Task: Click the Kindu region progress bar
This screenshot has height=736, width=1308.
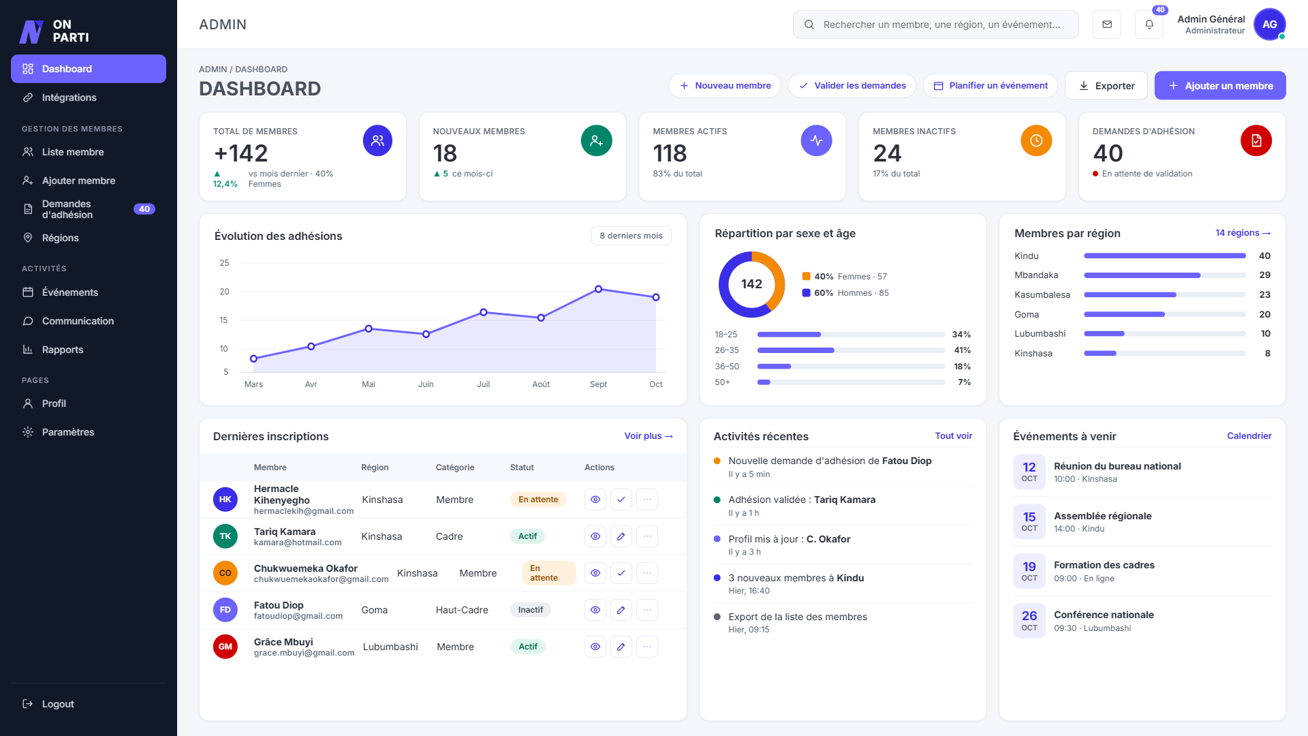Action: [1165, 256]
